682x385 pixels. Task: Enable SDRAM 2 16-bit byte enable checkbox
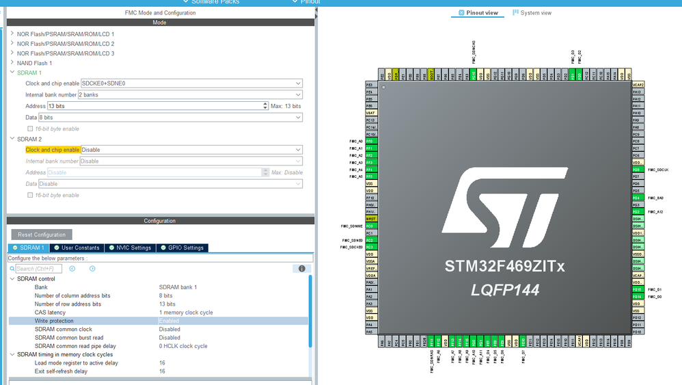coord(30,196)
